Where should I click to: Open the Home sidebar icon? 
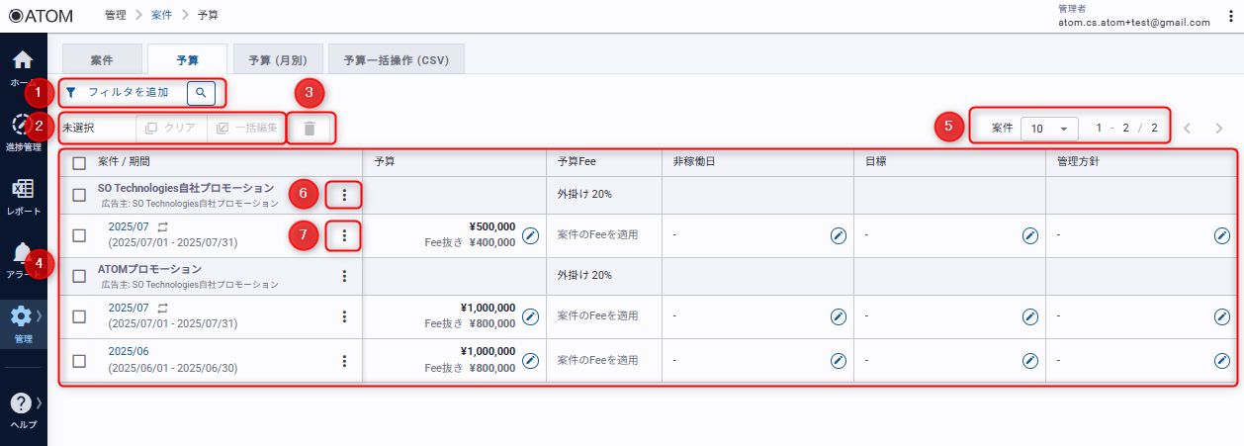coord(23,61)
